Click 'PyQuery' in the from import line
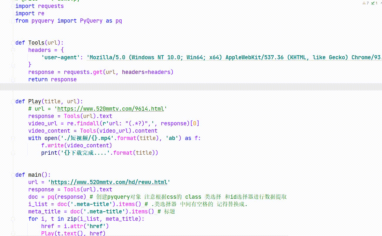The height and width of the screenshot is (236, 382). pyautogui.click(x=91, y=21)
